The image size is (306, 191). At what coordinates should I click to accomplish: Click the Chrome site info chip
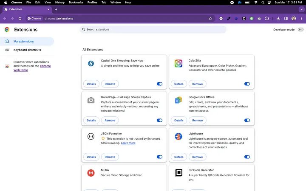point(34,19)
